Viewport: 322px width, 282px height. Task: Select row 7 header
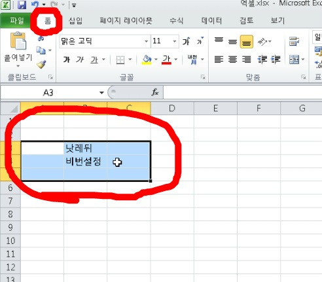coord(10,201)
